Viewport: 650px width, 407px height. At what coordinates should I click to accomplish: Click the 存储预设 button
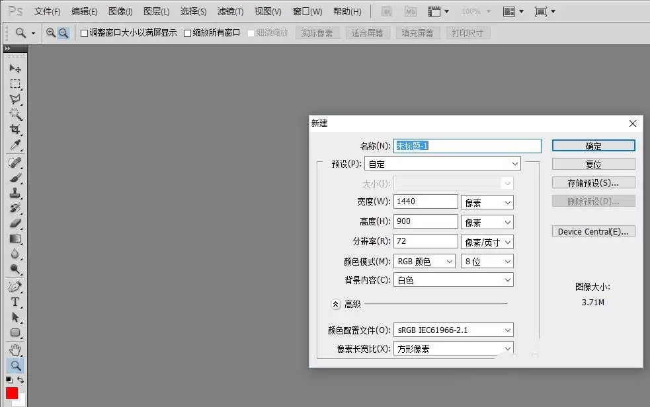pos(593,182)
